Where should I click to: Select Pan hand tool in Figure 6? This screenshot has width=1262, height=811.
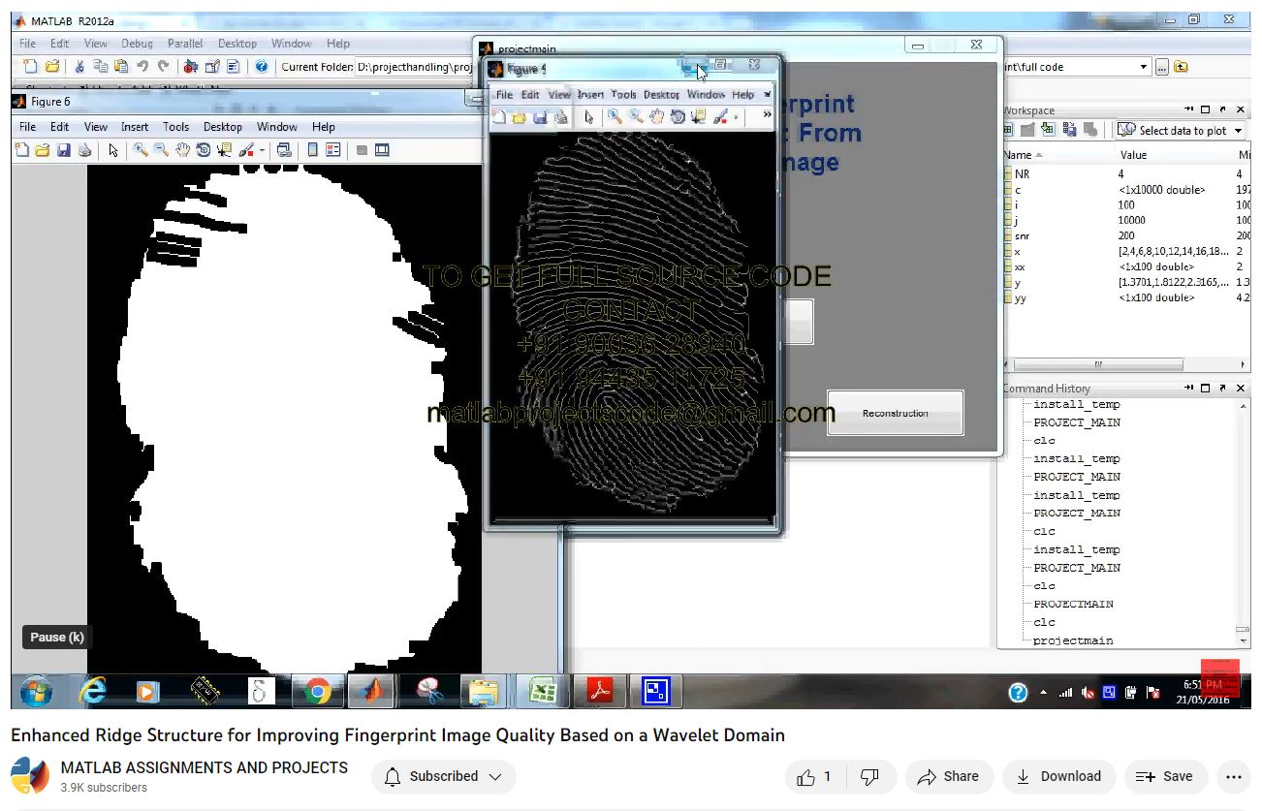(182, 150)
